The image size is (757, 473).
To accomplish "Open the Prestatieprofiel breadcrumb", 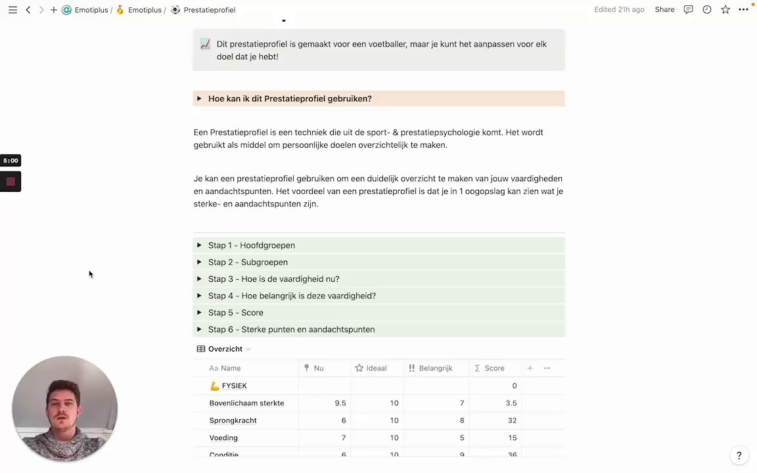I will [x=209, y=10].
